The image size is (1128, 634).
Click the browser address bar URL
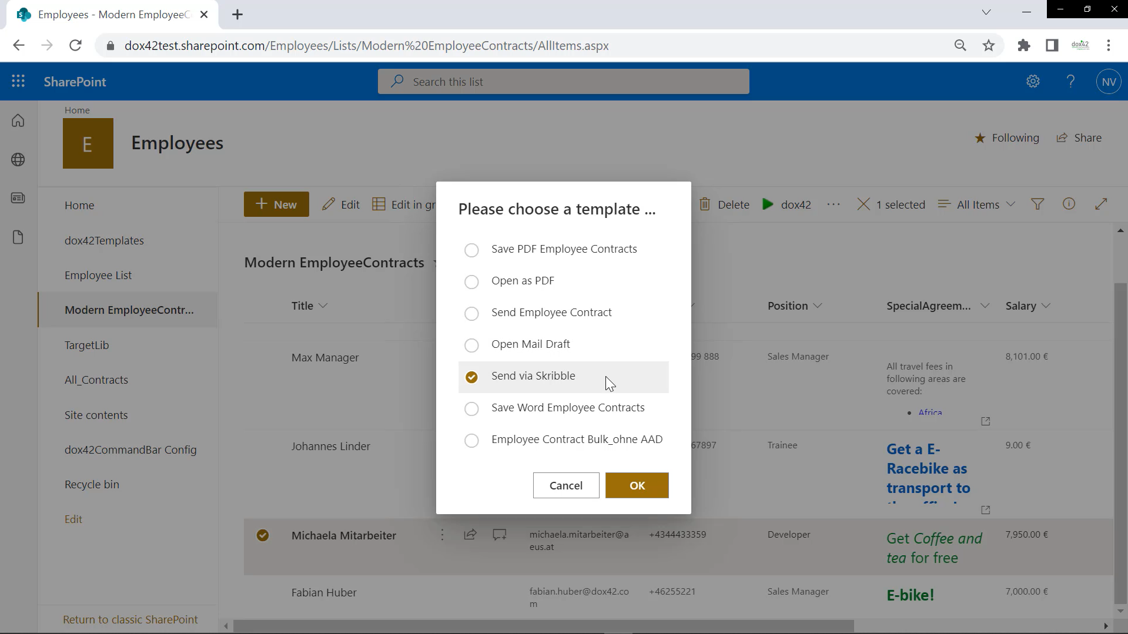[x=366, y=45]
